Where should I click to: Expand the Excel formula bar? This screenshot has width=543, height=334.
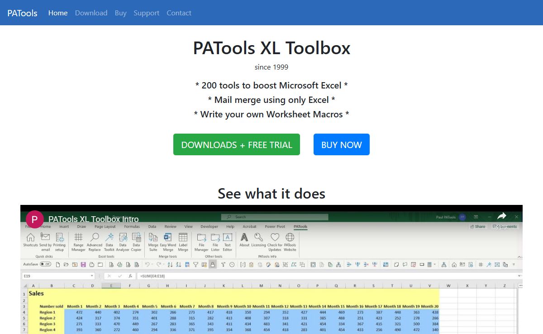tap(520, 276)
